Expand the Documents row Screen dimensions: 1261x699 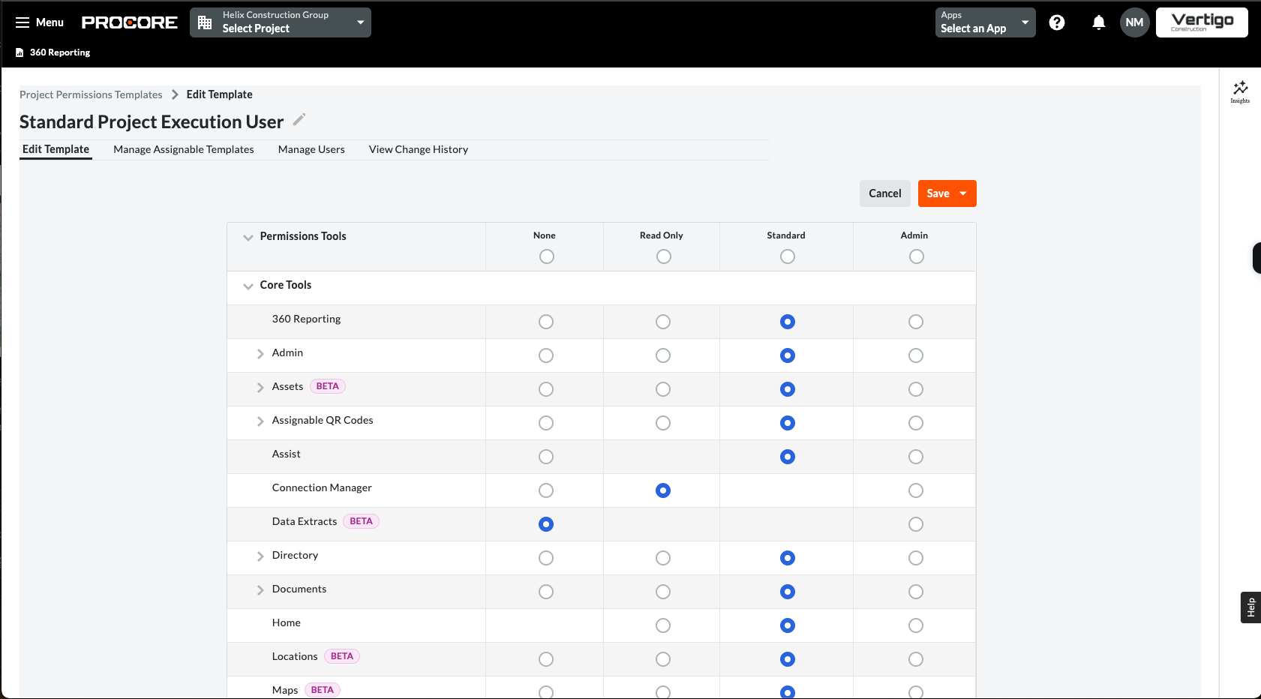coord(260,589)
